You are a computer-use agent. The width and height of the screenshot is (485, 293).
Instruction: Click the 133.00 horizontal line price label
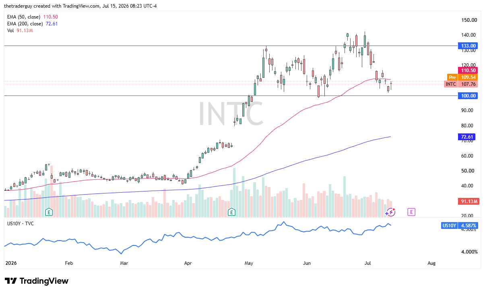coord(468,46)
